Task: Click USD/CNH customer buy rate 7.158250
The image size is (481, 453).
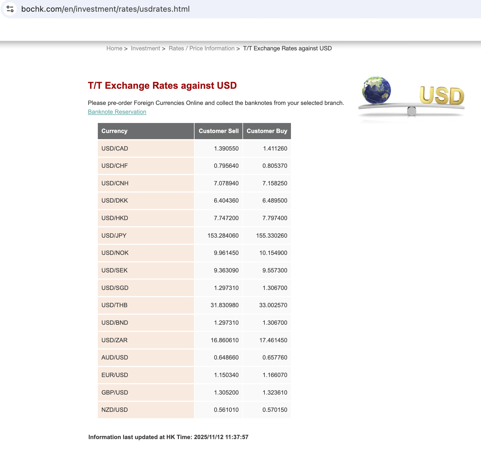Action: [274, 183]
